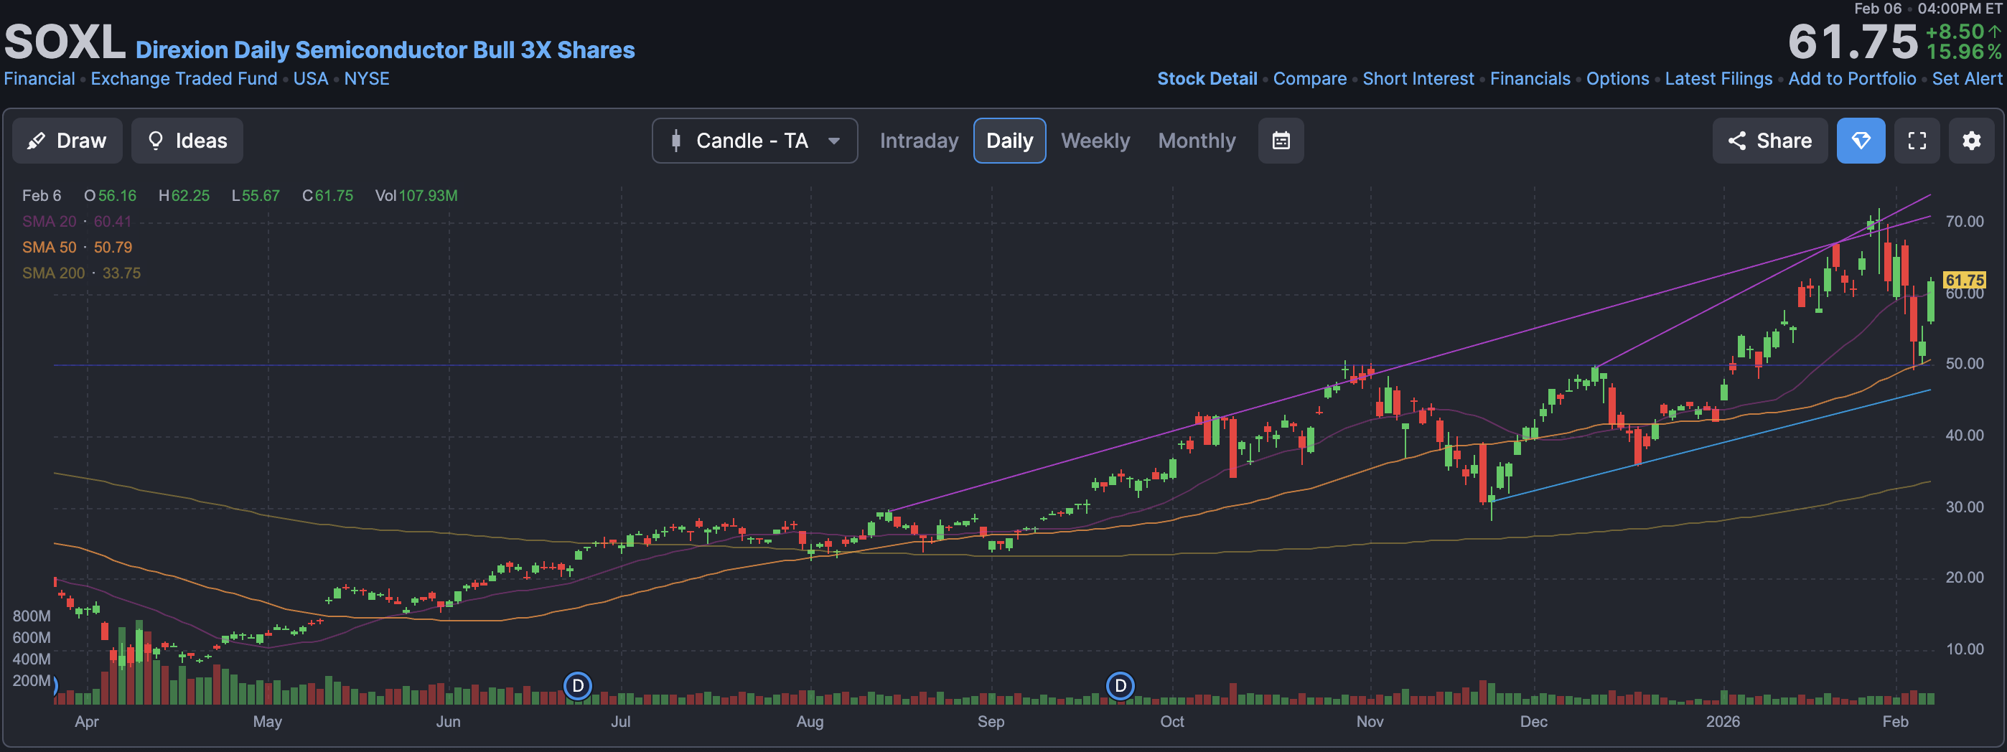The width and height of the screenshot is (2007, 752).
Task: Expand the Candle - TA chart type dropdown
Action: [x=754, y=141]
